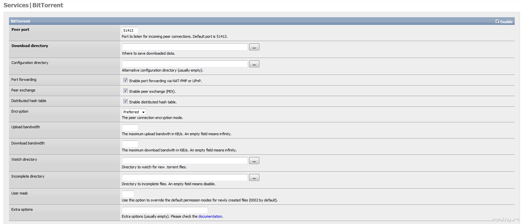This screenshot has height=224, width=522.
Task: Click the User mask input field
Action: [128, 194]
